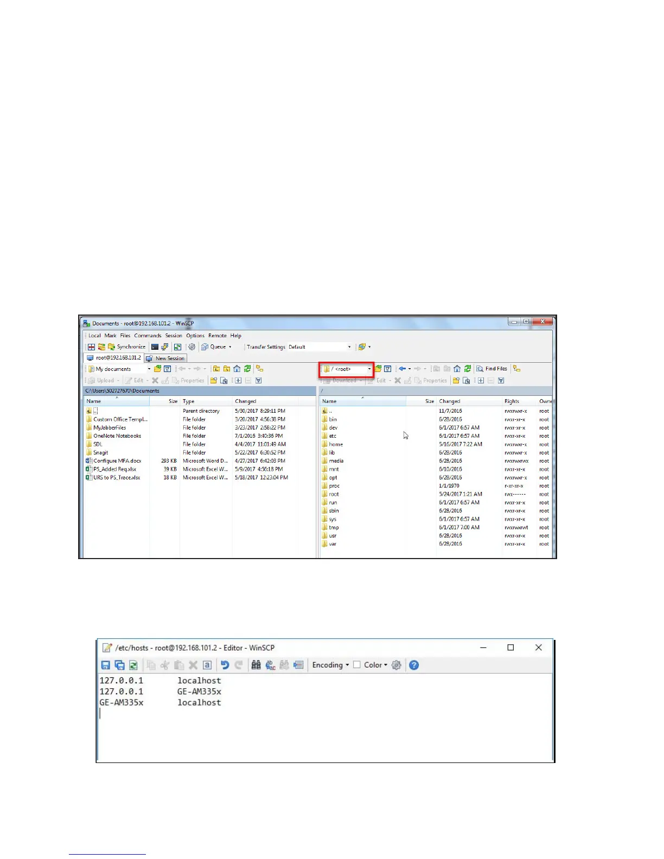
Task: Click the Go to line icon in editor
Action: [x=298, y=665]
